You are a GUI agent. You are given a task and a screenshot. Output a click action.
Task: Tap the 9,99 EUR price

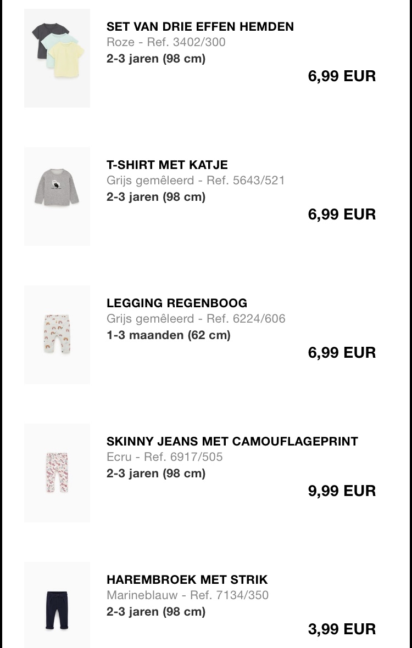click(342, 491)
